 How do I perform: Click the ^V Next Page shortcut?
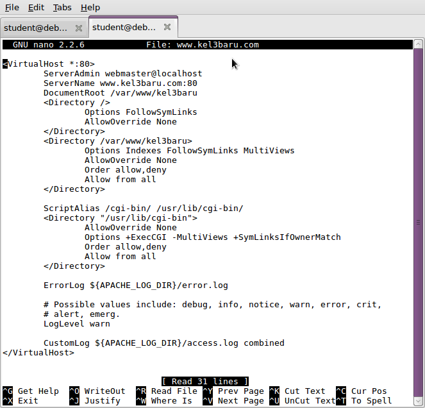tap(233, 401)
